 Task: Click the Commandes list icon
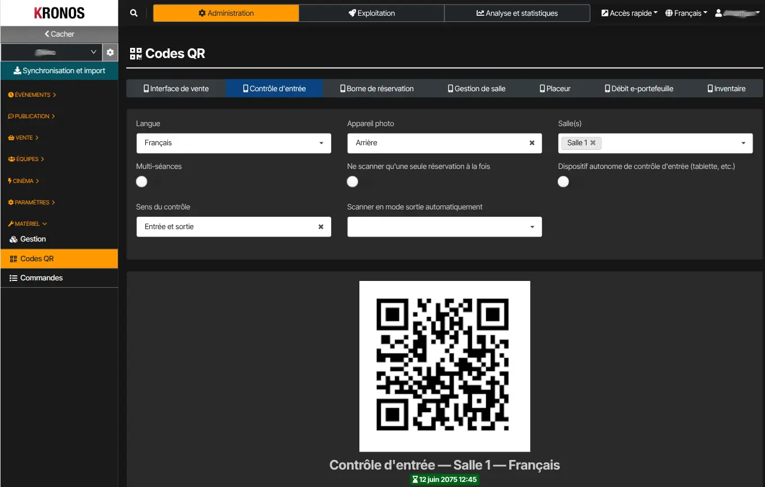tap(14, 278)
